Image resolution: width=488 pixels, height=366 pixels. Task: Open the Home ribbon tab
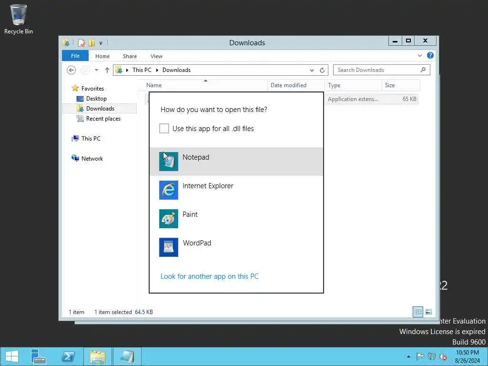tap(102, 56)
